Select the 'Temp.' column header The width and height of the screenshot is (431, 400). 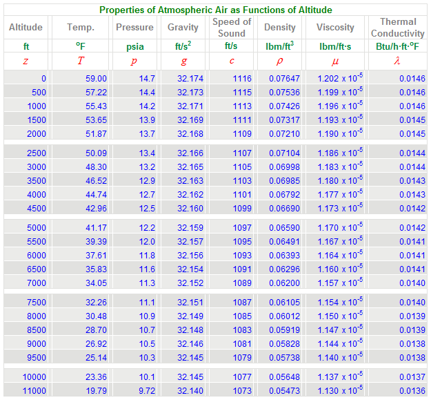pos(81,27)
